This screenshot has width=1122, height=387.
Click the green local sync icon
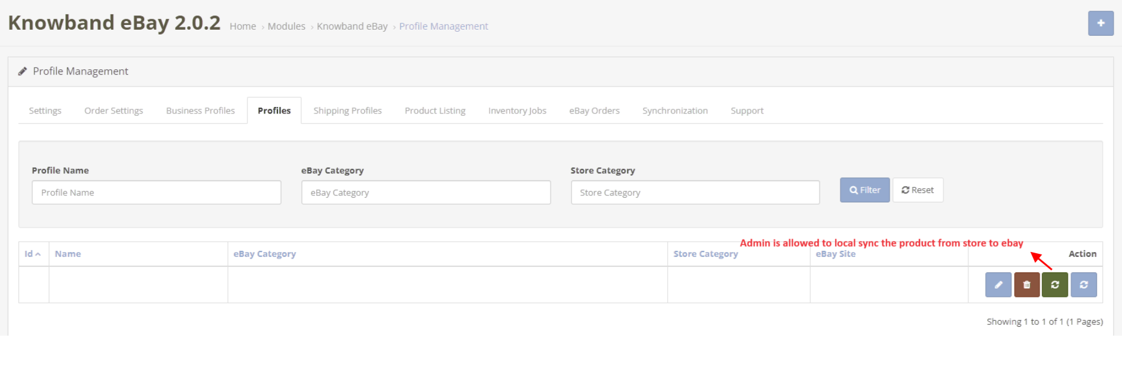pyautogui.click(x=1055, y=285)
